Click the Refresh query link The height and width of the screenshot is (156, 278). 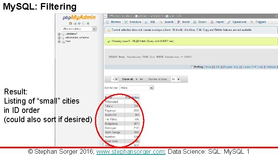click(271, 67)
